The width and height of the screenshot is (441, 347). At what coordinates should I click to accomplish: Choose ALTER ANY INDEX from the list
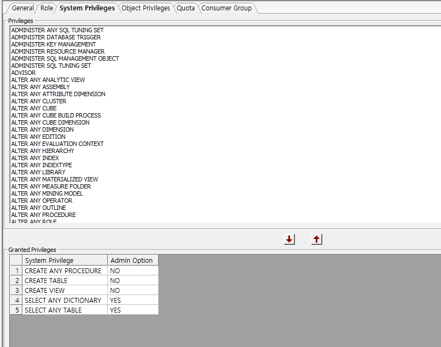click(x=35, y=158)
